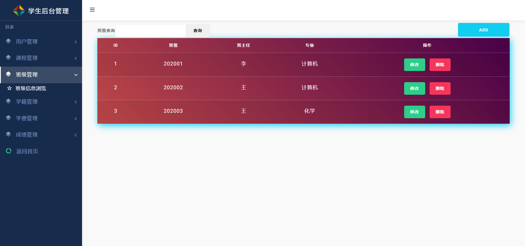Click the colorful app logo icon
525x246 pixels.
[19, 11]
